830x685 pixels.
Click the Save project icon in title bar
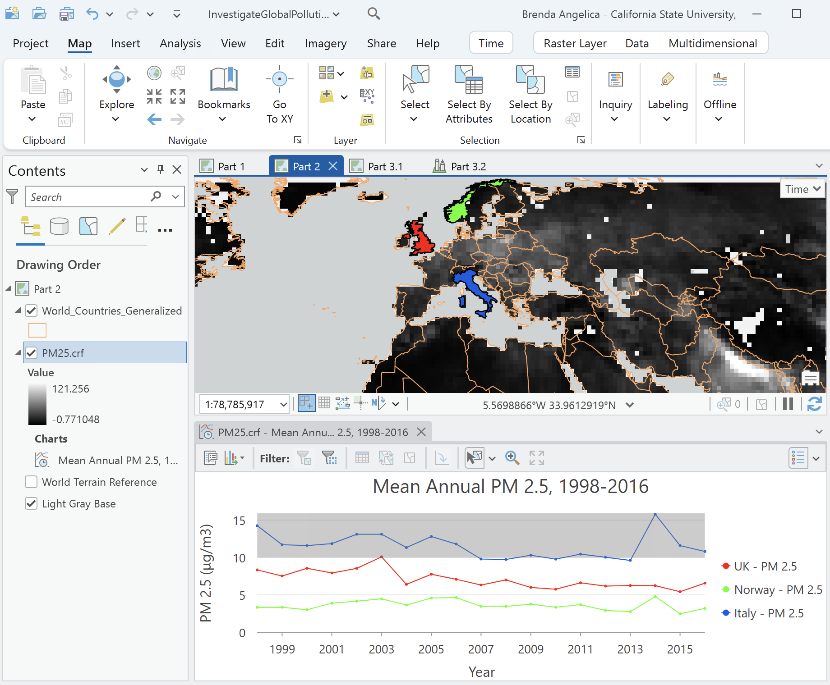(66, 14)
